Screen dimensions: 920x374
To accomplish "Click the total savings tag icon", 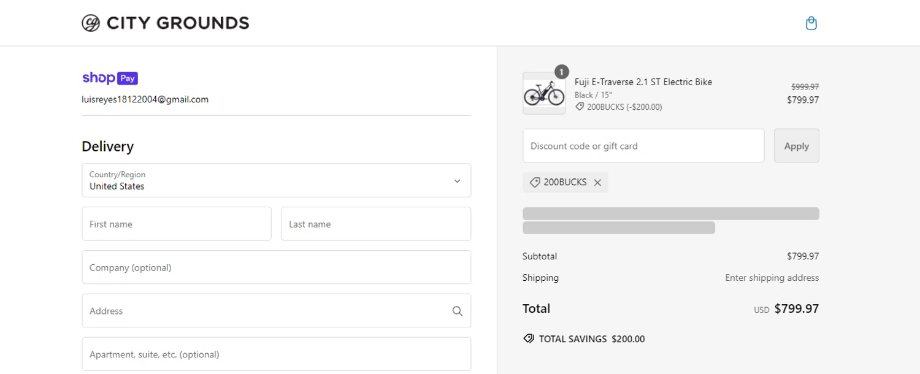I will click(x=529, y=338).
